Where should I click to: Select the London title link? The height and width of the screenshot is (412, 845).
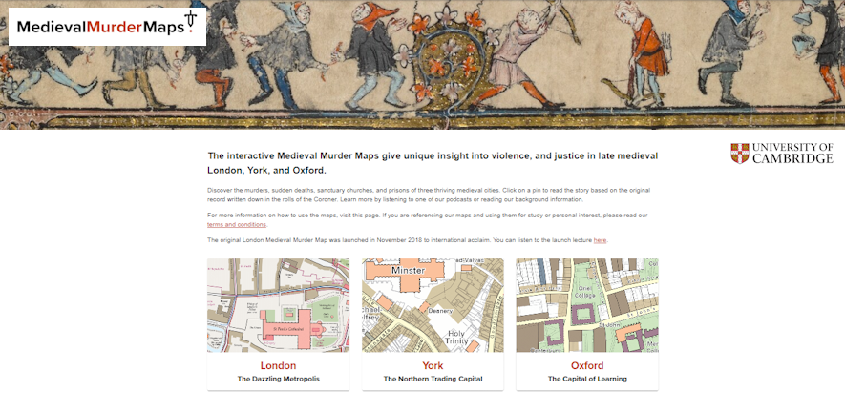[x=278, y=366]
